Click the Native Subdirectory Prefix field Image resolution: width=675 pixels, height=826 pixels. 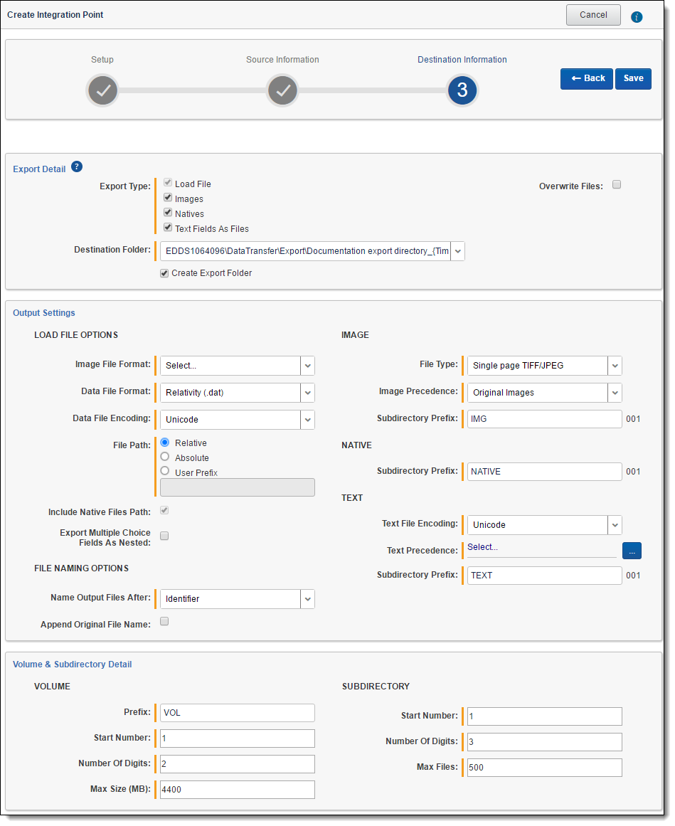tap(544, 472)
